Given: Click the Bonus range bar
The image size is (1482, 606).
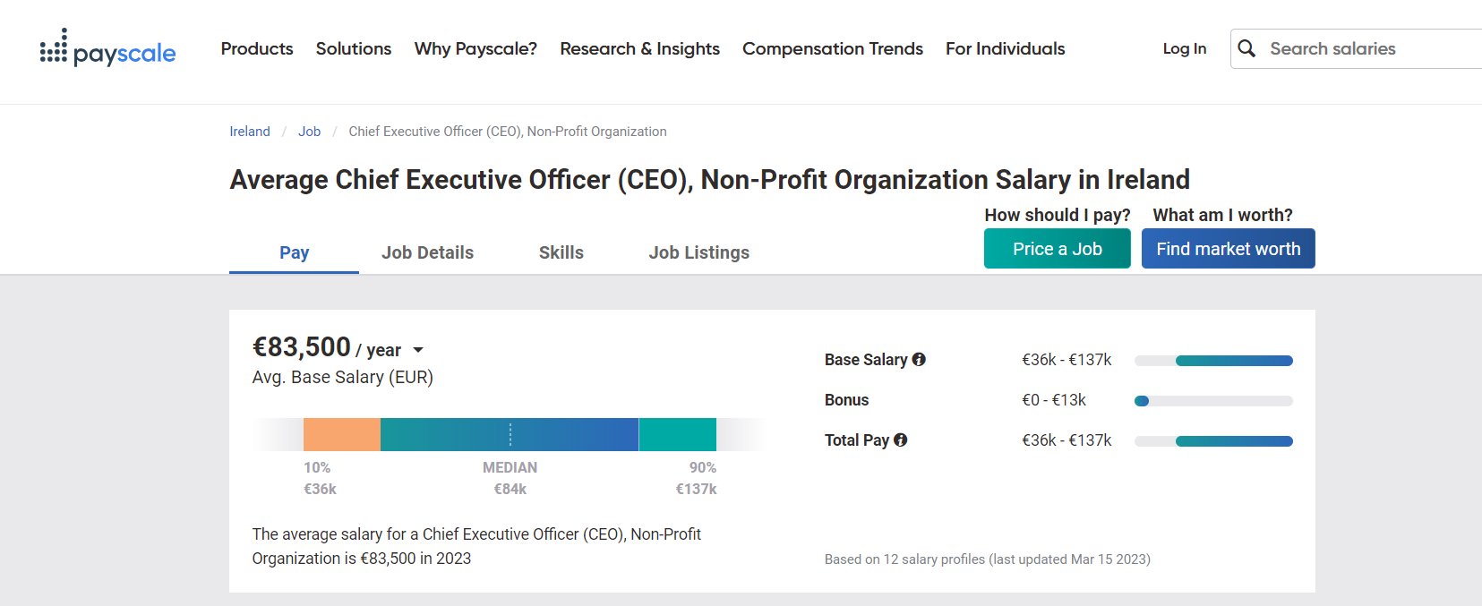Looking at the screenshot, I should click(1213, 401).
